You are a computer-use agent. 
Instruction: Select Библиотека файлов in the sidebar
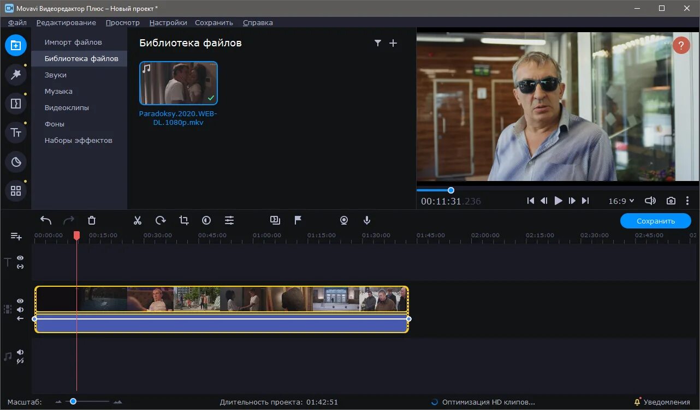click(x=79, y=58)
